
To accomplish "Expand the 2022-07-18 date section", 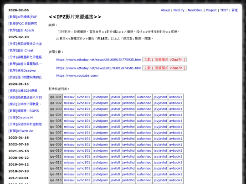I will [19, 144].
